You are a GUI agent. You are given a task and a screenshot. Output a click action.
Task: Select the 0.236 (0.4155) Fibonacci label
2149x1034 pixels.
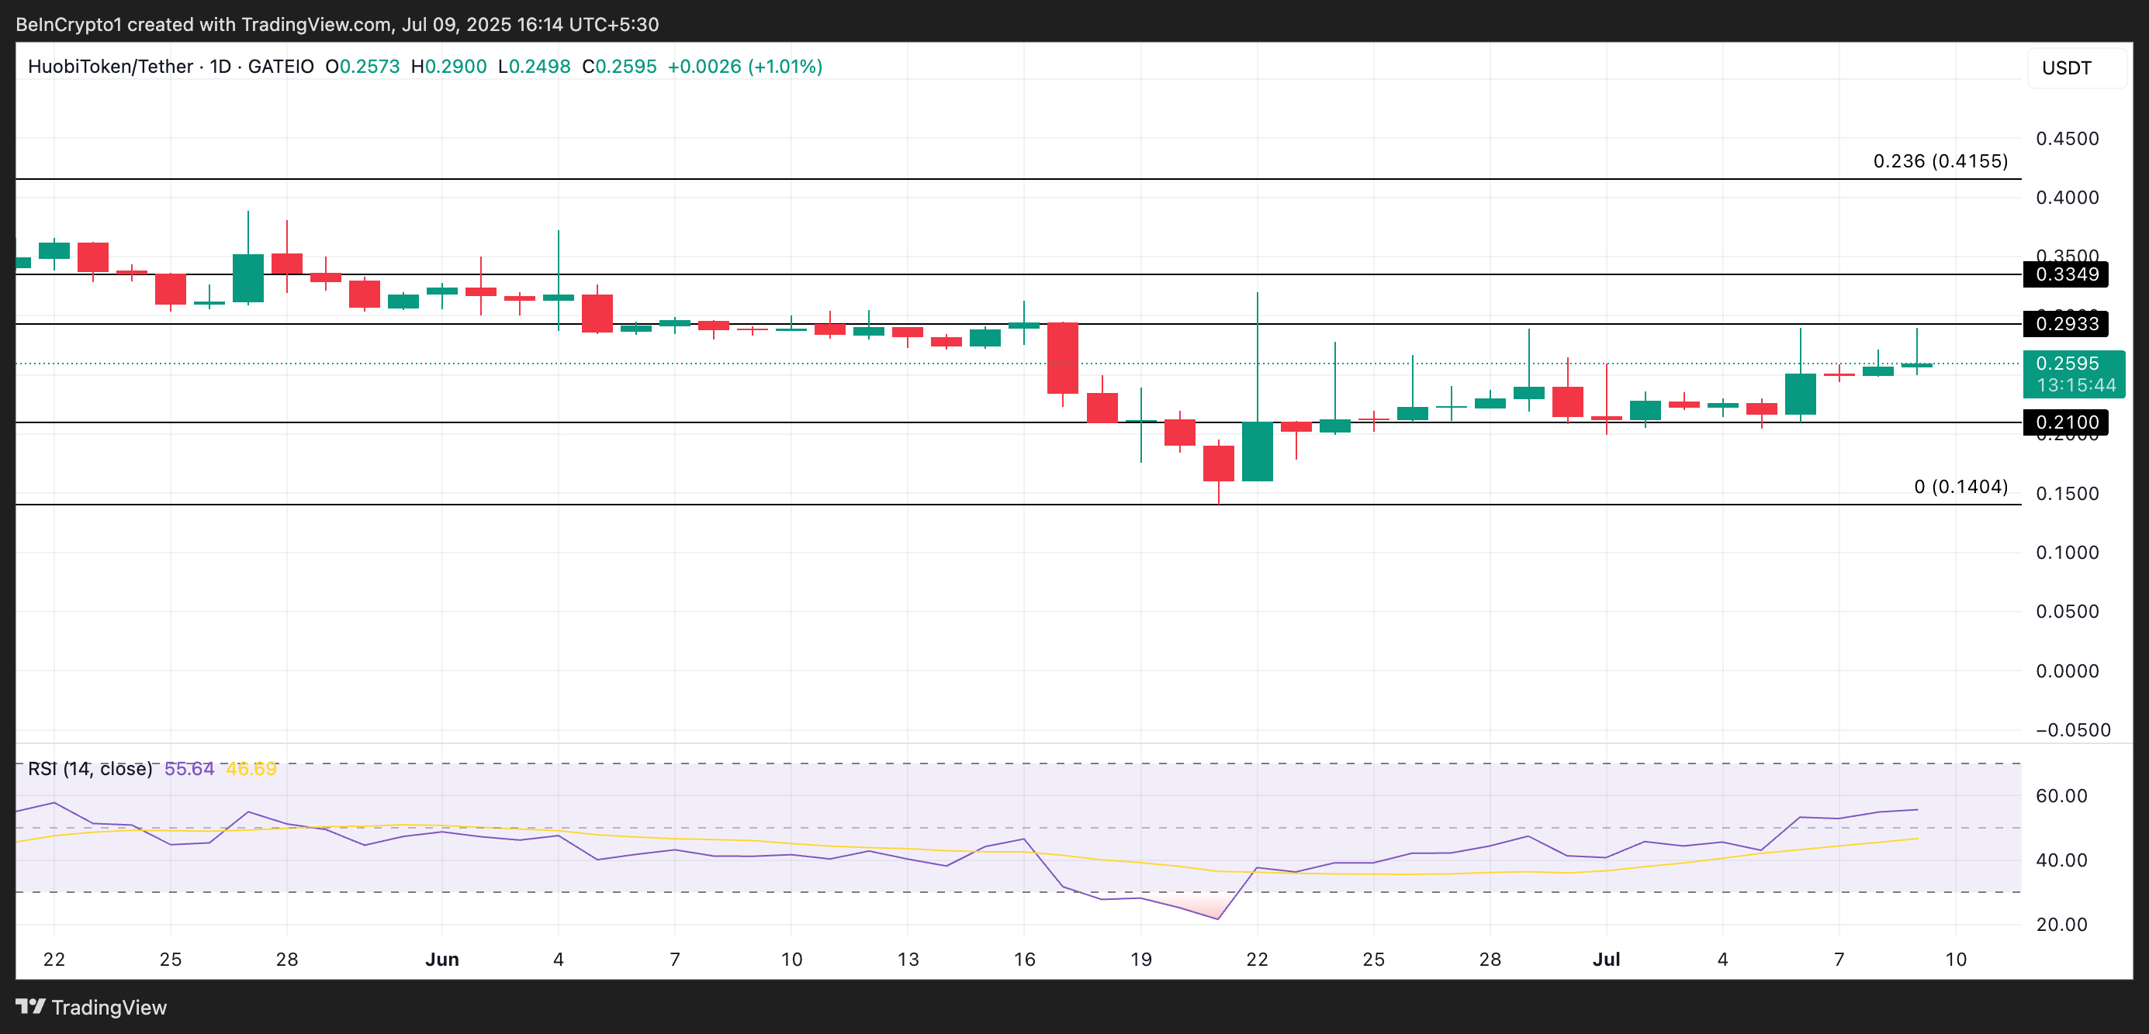1940,160
